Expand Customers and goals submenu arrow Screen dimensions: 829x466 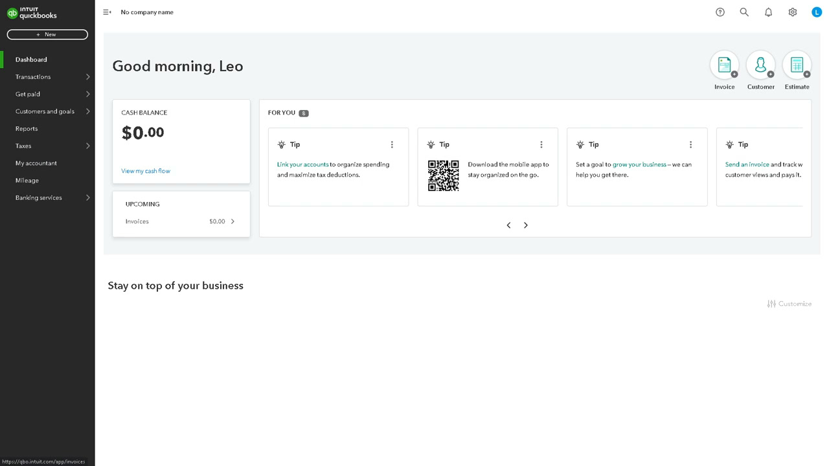tap(88, 111)
